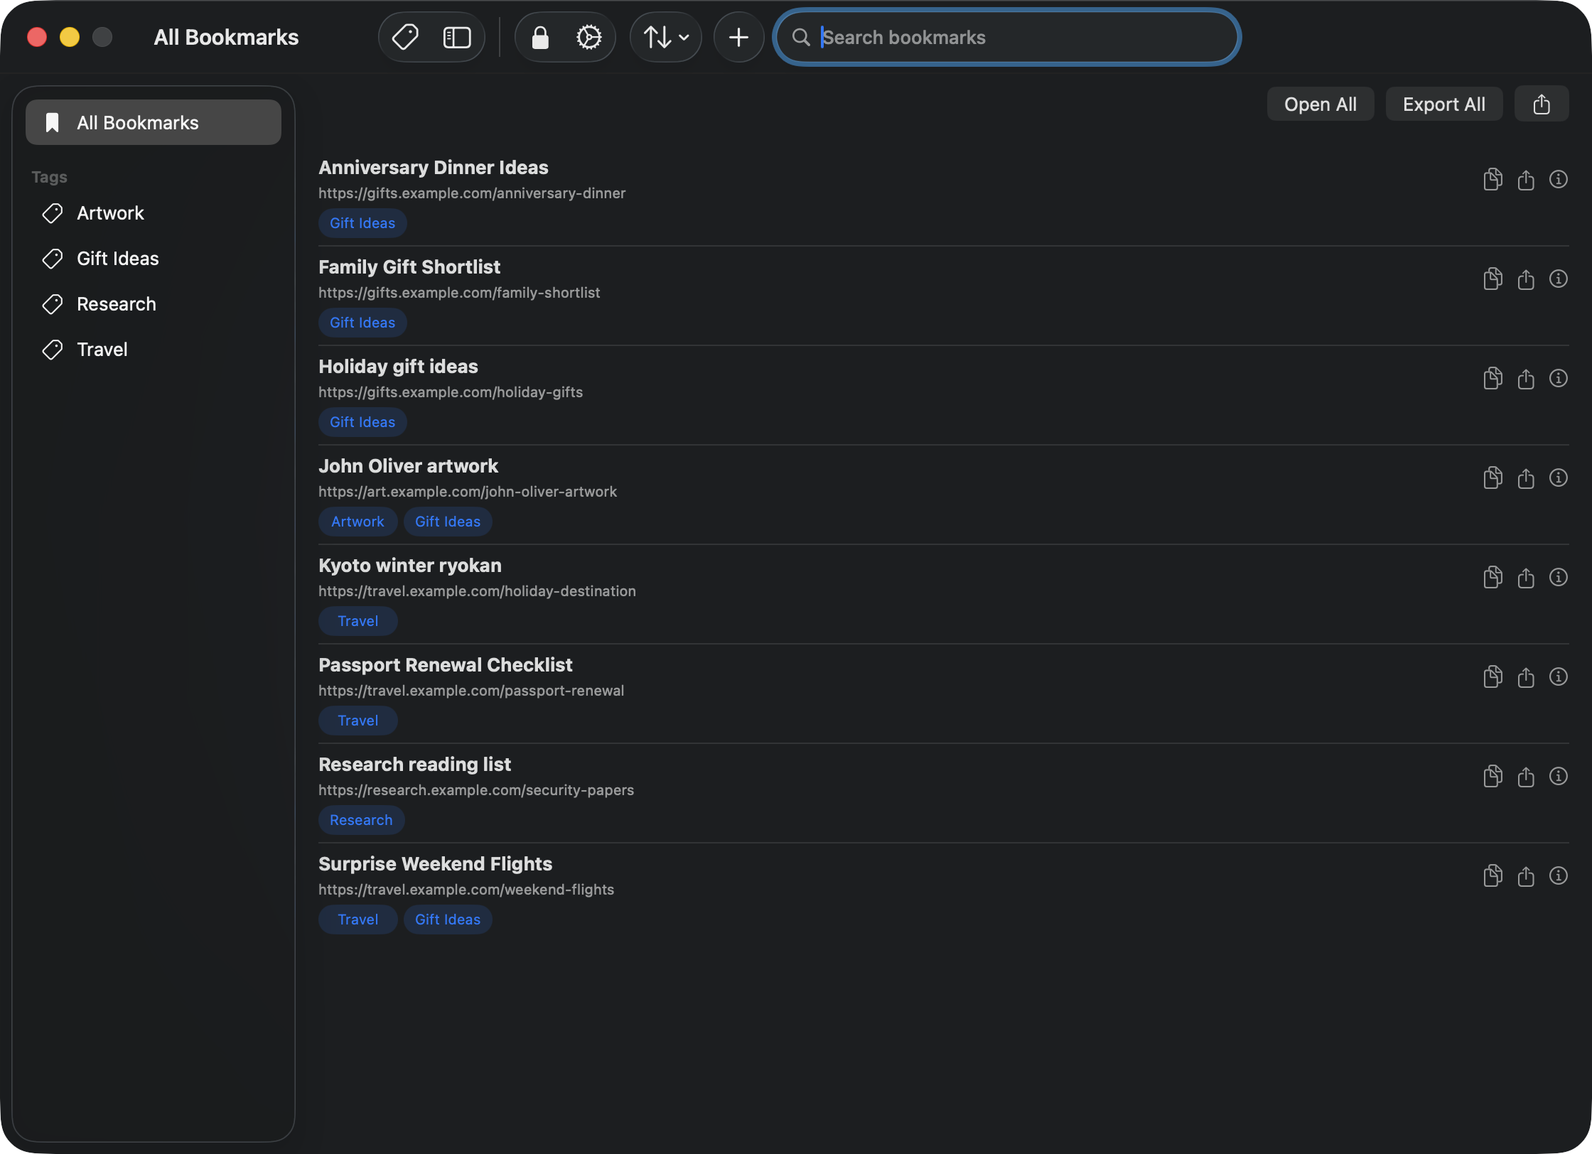1592x1154 pixels.
Task: Share the Anniversary Dinner Ideas bookmark
Action: click(x=1526, y=179)
